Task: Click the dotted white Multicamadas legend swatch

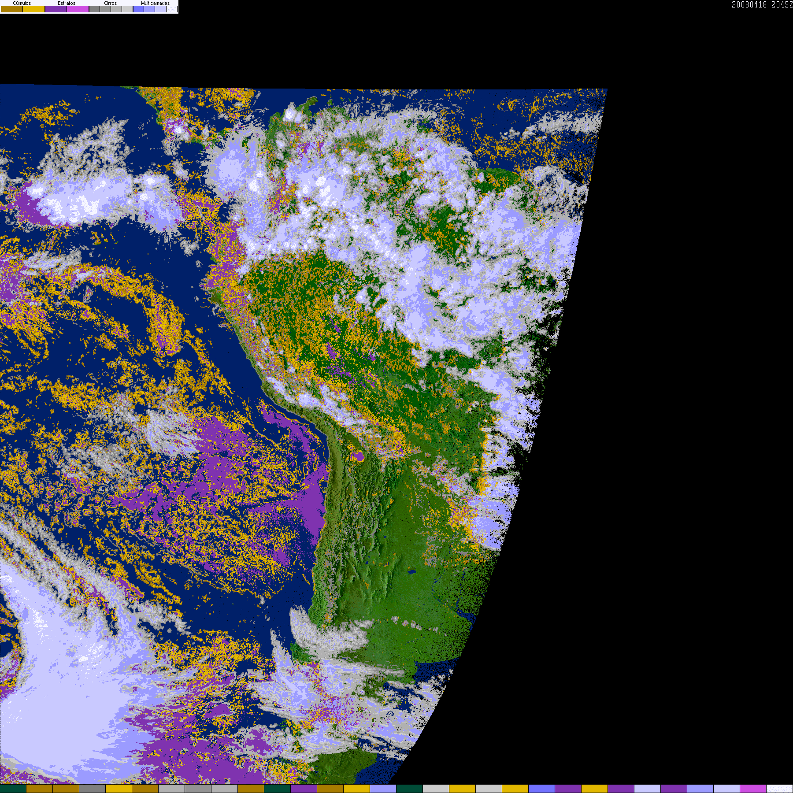Action: (172, 9)
